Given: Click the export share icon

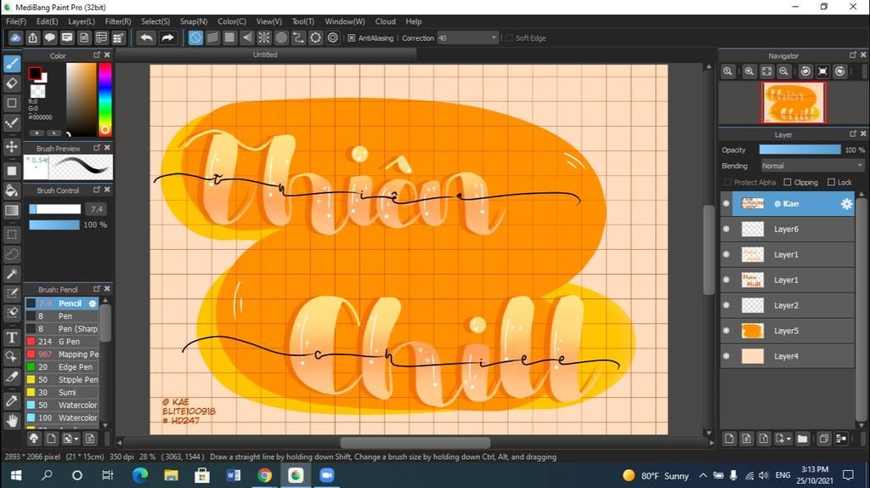Looking at the screenshot, I should point(33,37).
